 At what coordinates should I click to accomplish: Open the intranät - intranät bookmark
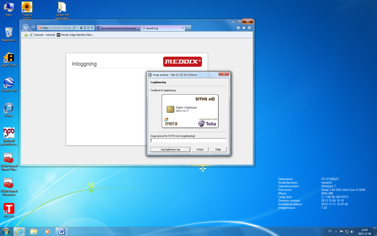click(42, 35)
